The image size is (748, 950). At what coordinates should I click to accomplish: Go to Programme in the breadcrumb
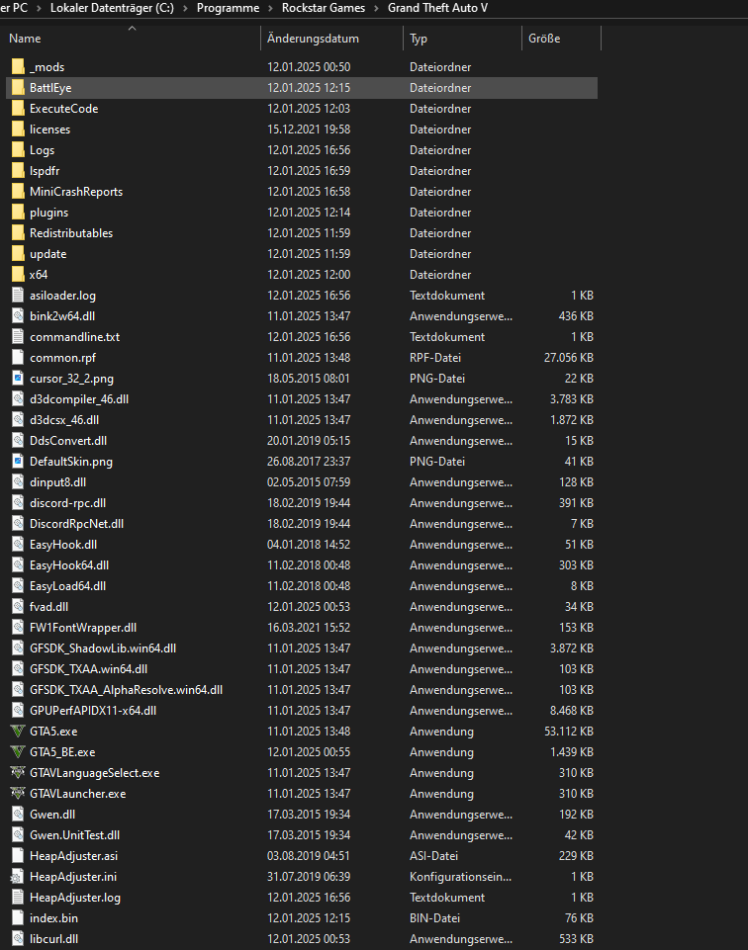point(228,8)
